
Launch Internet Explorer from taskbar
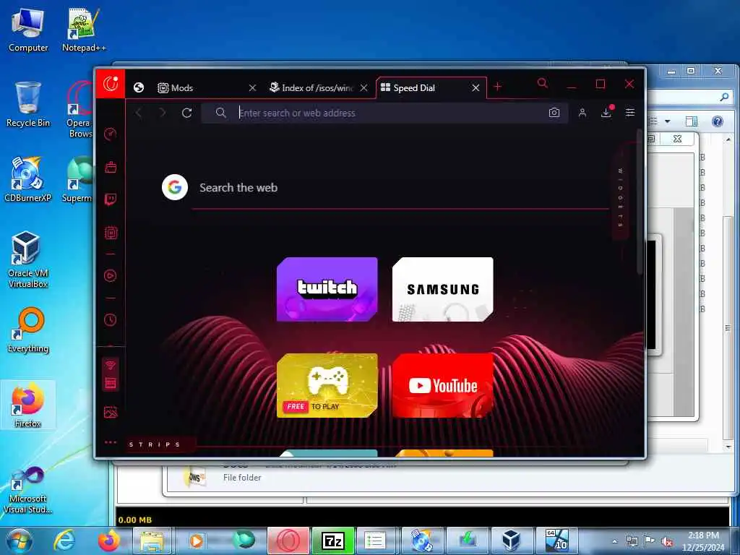click(x=64, y=541)
